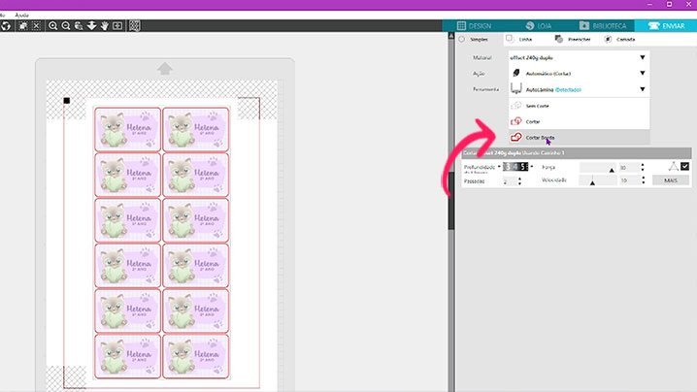697x392 pixels.
Task: Click the fit to page icon
Action: 117,25
